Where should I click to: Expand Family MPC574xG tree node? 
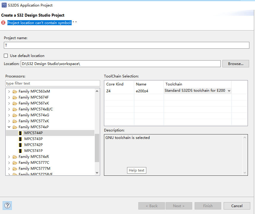9,115
